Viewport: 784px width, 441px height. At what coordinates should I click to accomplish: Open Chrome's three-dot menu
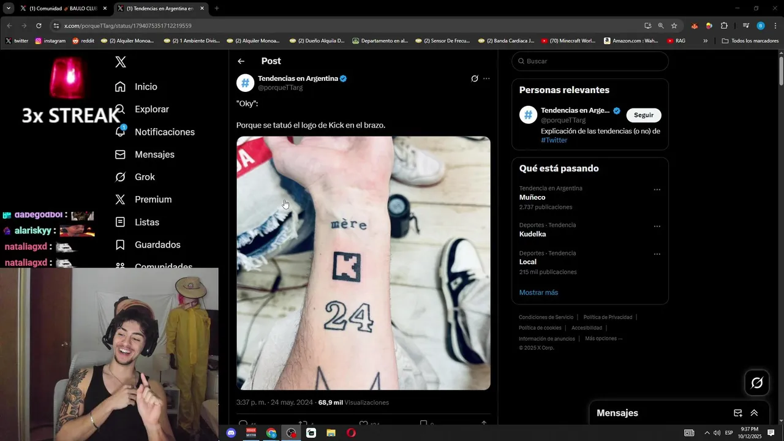775,26
